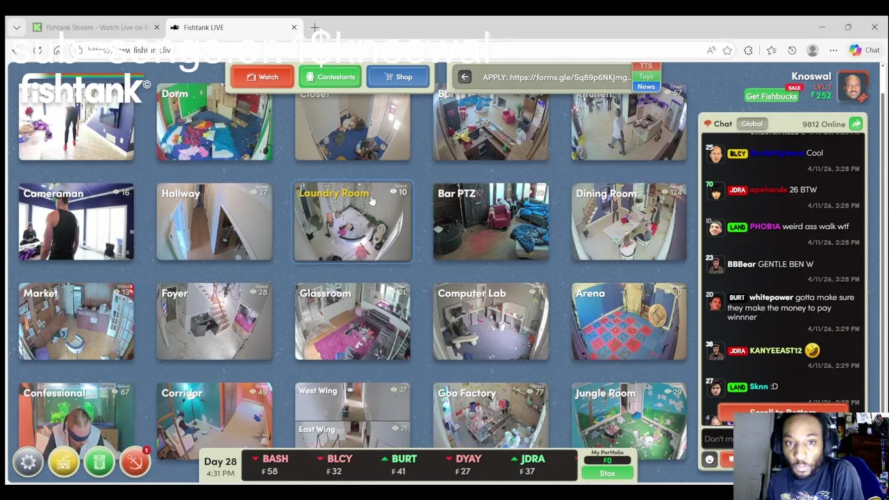
Task: Toggle read aloud icon in address bar
Action: (x=711, y=50)
